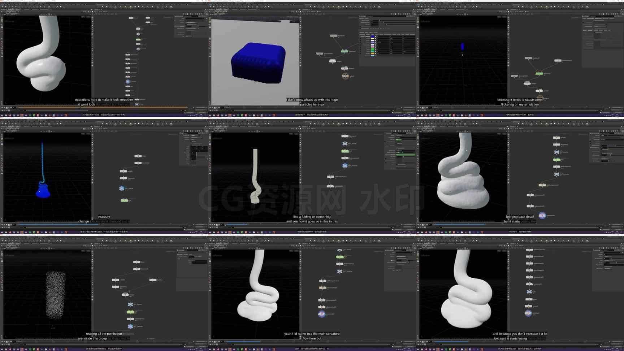Click the blue cube in the viewport
Screen dimensions: 624x351
pyautogui.click(x=258, y=63)
